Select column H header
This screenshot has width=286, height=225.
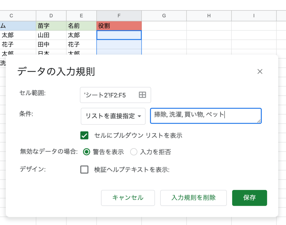pos(209,16)
